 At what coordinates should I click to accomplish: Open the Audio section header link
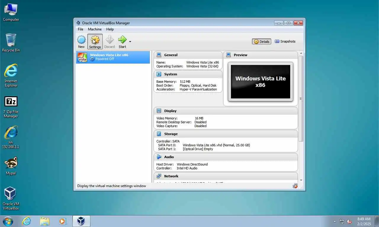[x=169, y=157]
